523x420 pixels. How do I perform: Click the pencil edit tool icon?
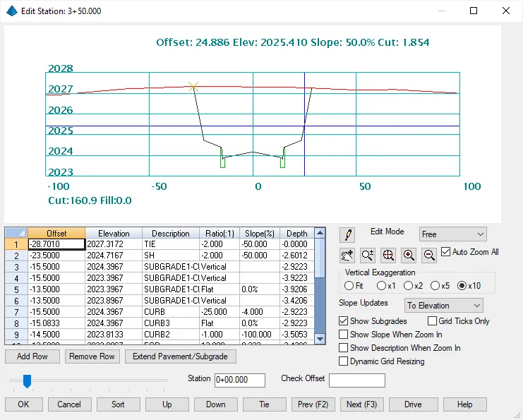tap(347, 235)
